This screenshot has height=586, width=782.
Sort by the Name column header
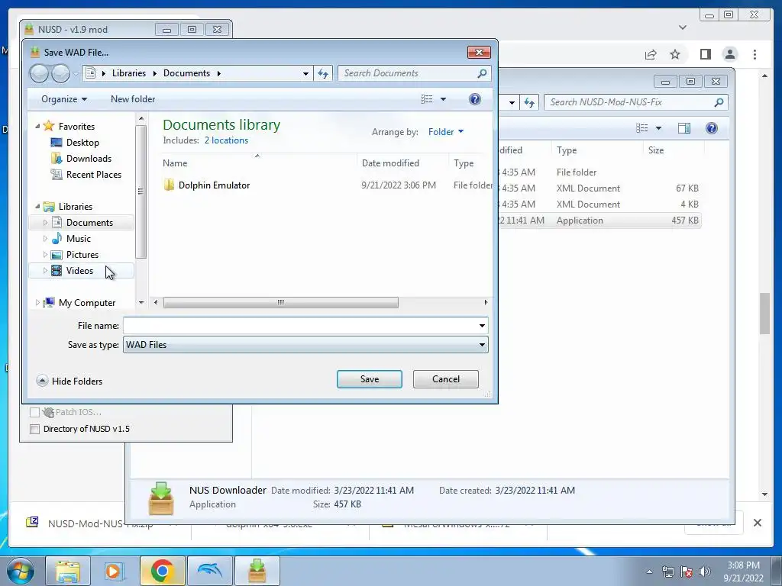[x=175, y=163]
